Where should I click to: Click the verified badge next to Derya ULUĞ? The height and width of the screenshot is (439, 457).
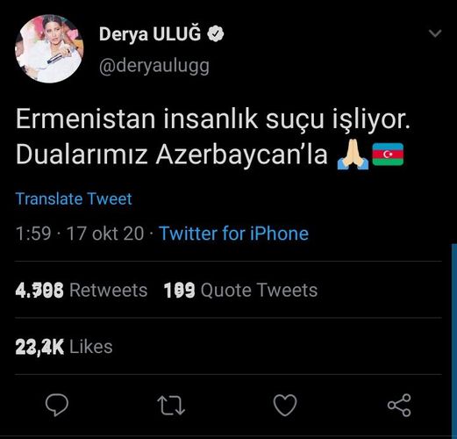[216, 33]
